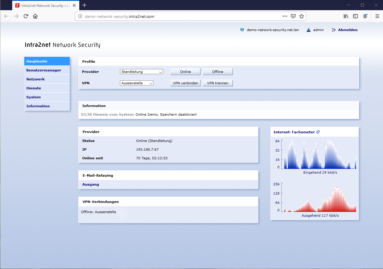Viewport: 383px width, 269px height.
Task: Click VPN trennen button
Action: (x=218, y=83)
